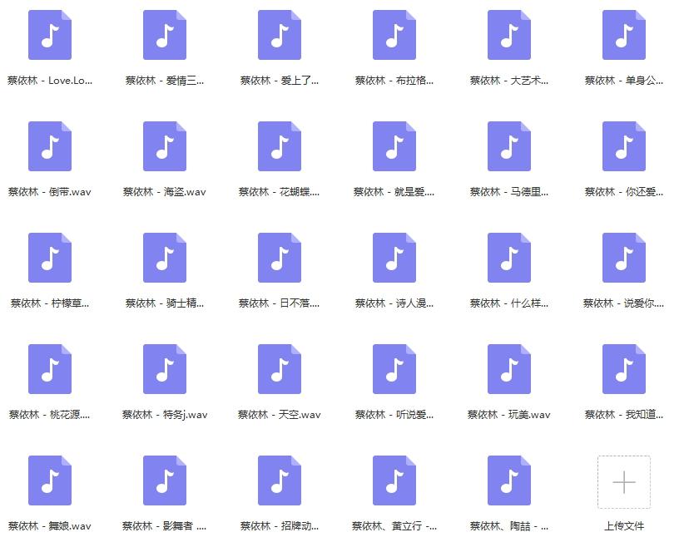Open the 蔡依林 - 大艺术... file icon
Image resolution: width=684 pixels, height=542 pixels.
[509, 35]
